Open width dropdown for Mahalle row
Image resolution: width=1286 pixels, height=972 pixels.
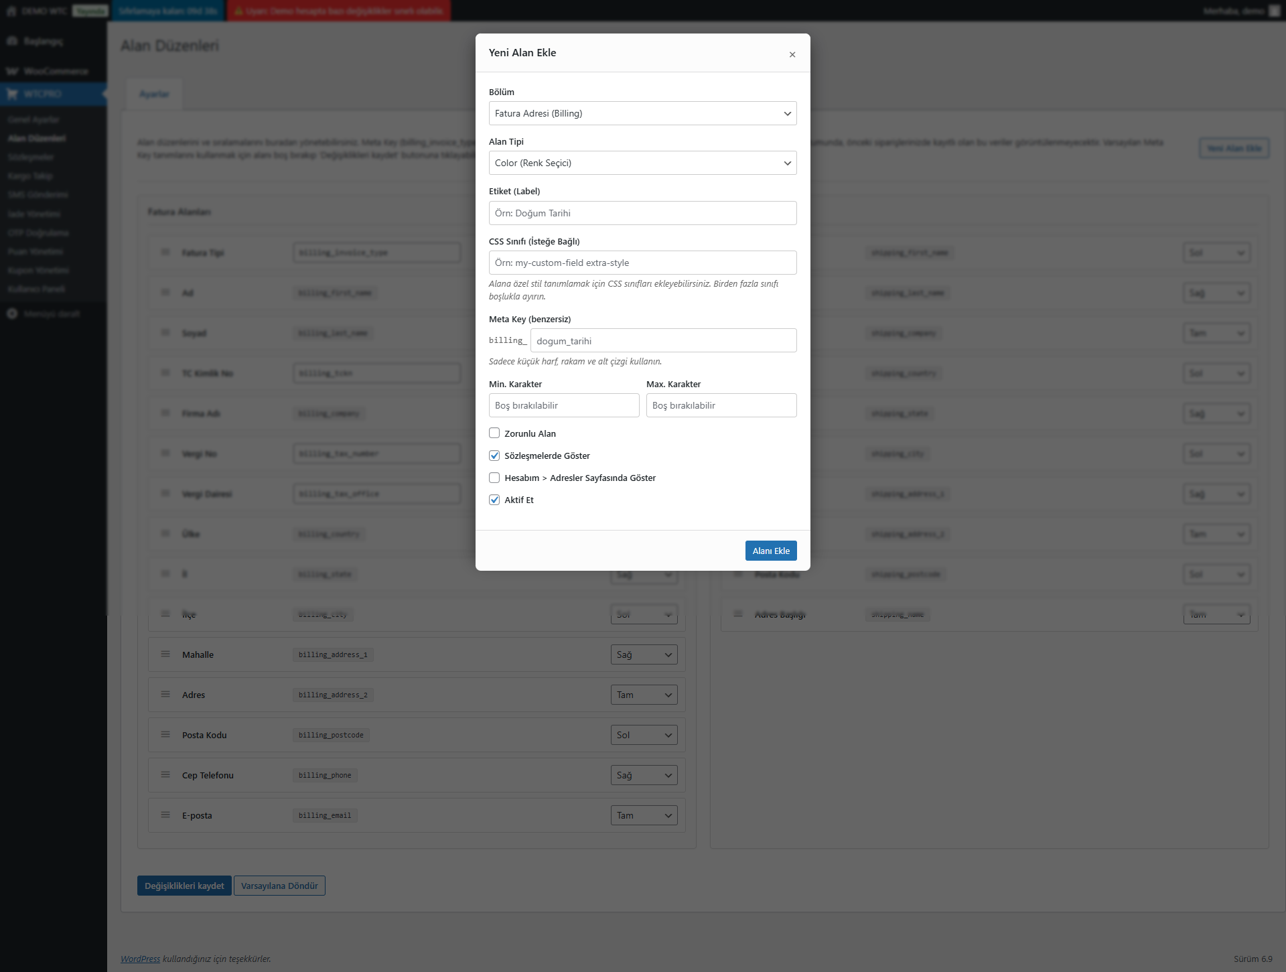(x=644, y=654)
